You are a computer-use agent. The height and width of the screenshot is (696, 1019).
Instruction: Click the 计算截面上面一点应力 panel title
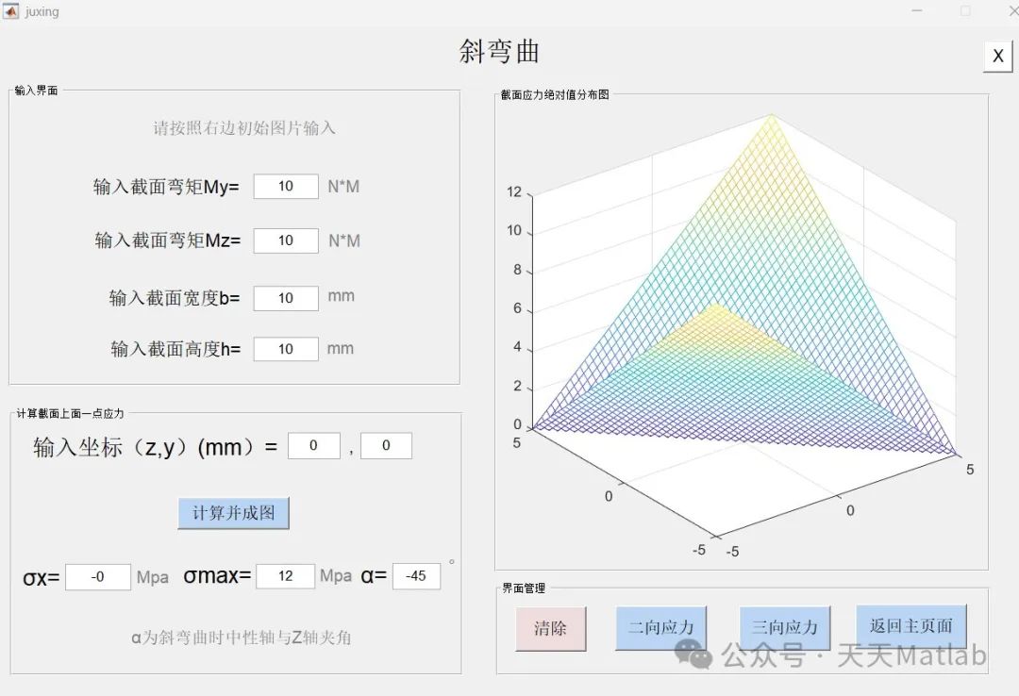pyautogui.click(x=70, y=413)
